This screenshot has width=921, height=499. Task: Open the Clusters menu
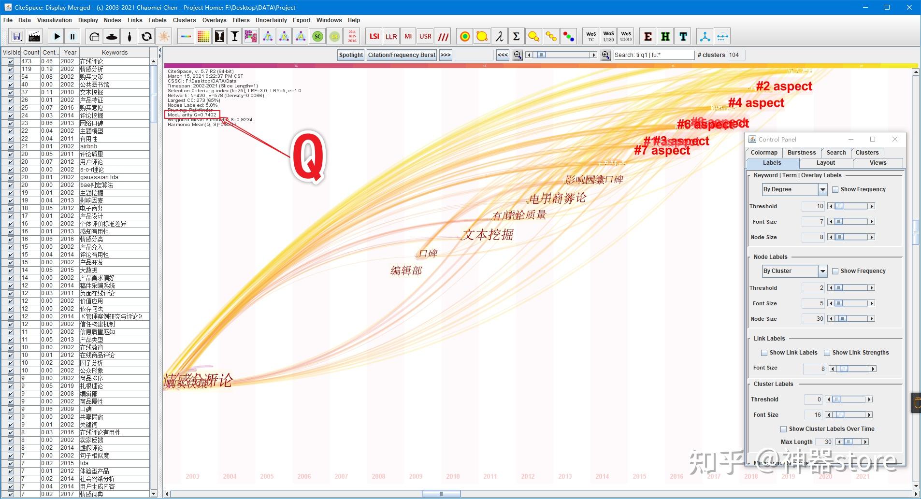[x=184, y=20]
